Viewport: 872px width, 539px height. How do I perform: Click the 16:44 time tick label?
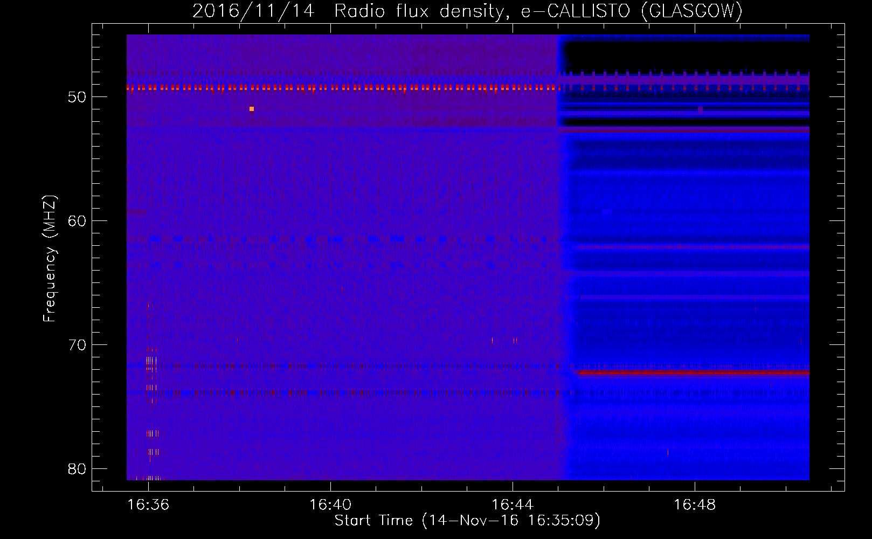click(513, 505)
